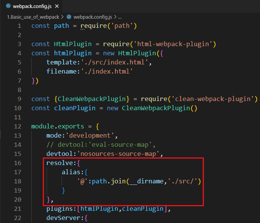Click the webpack.config.js breadcrumb item
Screen dimensions: 260x223
point(93,17)
